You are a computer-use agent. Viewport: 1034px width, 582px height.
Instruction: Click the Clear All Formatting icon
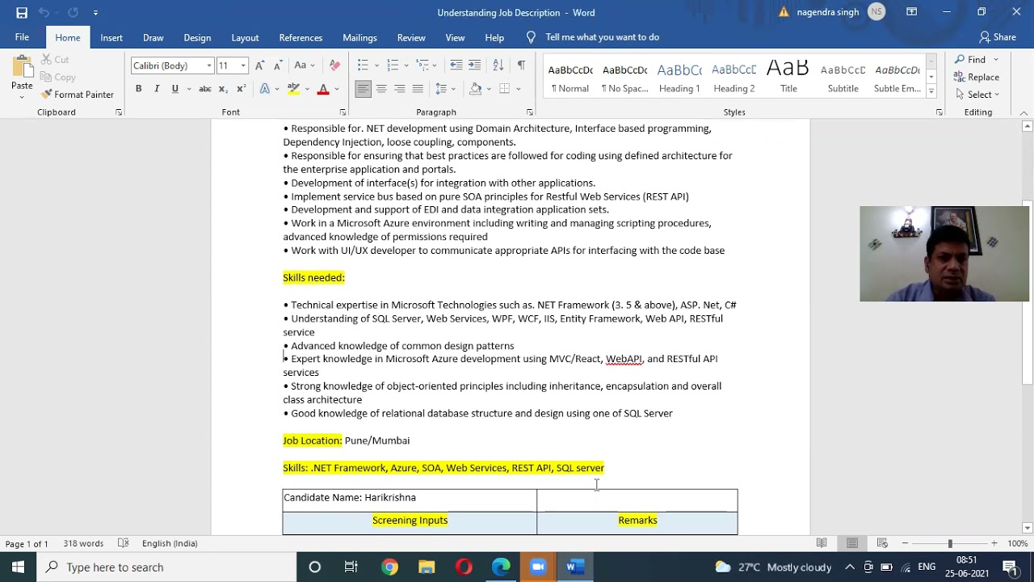pos(334,65)
